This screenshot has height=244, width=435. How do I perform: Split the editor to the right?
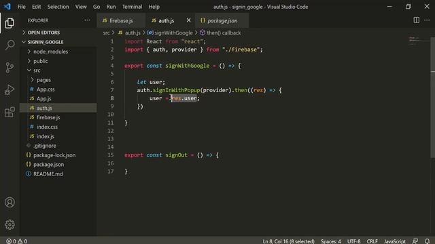point(417,20)
